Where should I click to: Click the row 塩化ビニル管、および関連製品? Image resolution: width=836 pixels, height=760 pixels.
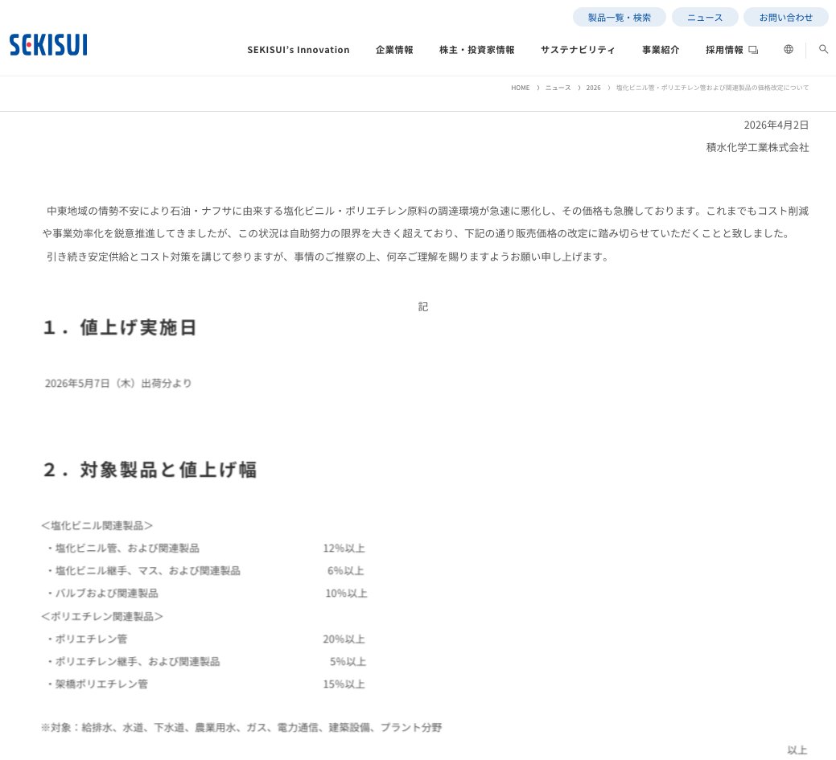coord(123,548)
